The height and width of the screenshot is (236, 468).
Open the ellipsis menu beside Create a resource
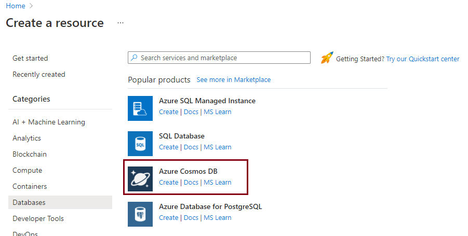pyautogui.click(x=121, y=23)
